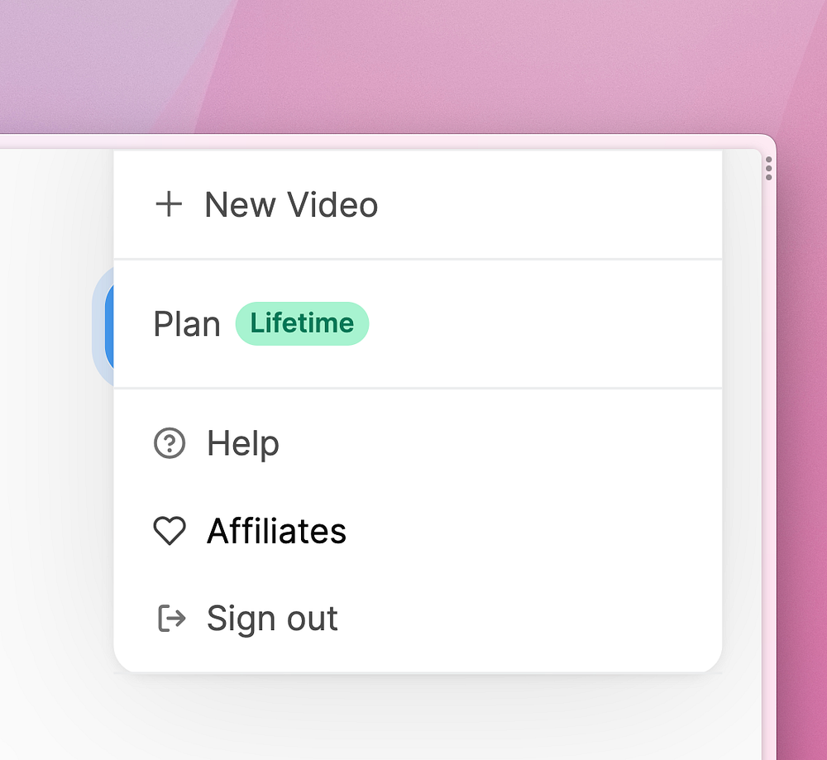Viewport: 827px width, 760px height.
Task: Click the three vertical dots icon
Action: tap(768, 168)
